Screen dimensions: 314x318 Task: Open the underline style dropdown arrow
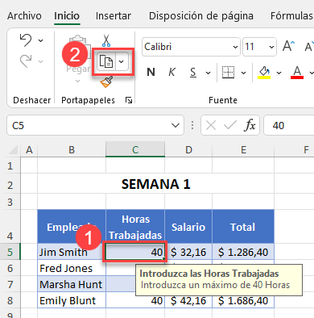[x=208, y=73]
